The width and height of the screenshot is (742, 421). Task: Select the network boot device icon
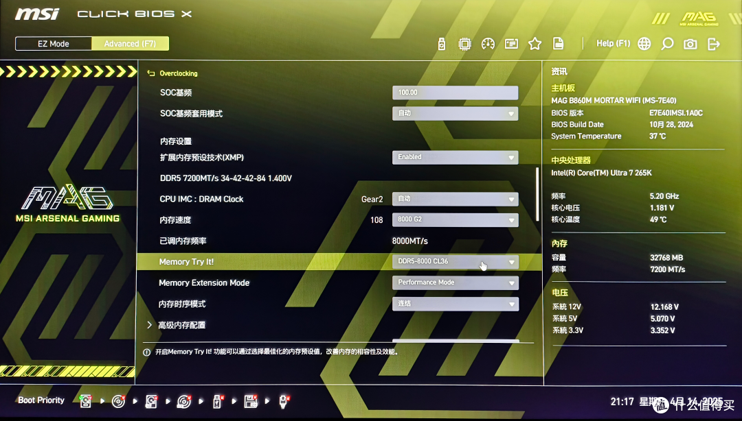[x=284, y=401]
